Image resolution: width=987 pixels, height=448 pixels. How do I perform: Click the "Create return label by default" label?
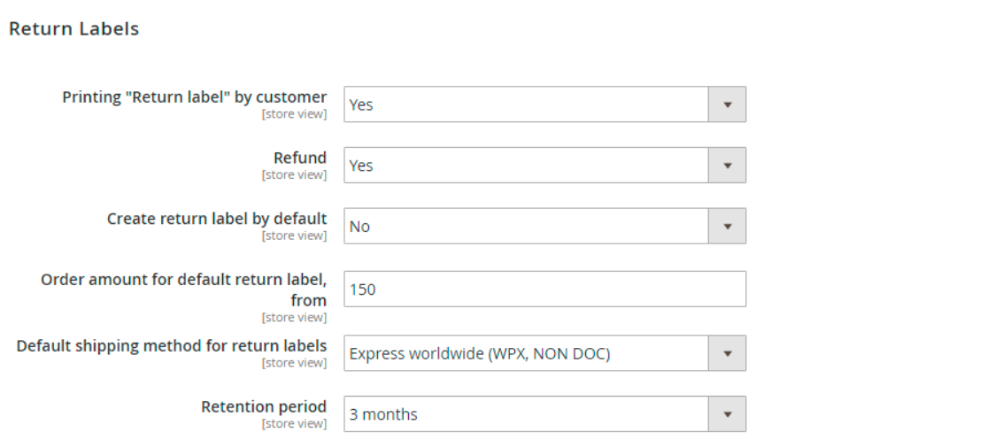click(x=217, y=219)
